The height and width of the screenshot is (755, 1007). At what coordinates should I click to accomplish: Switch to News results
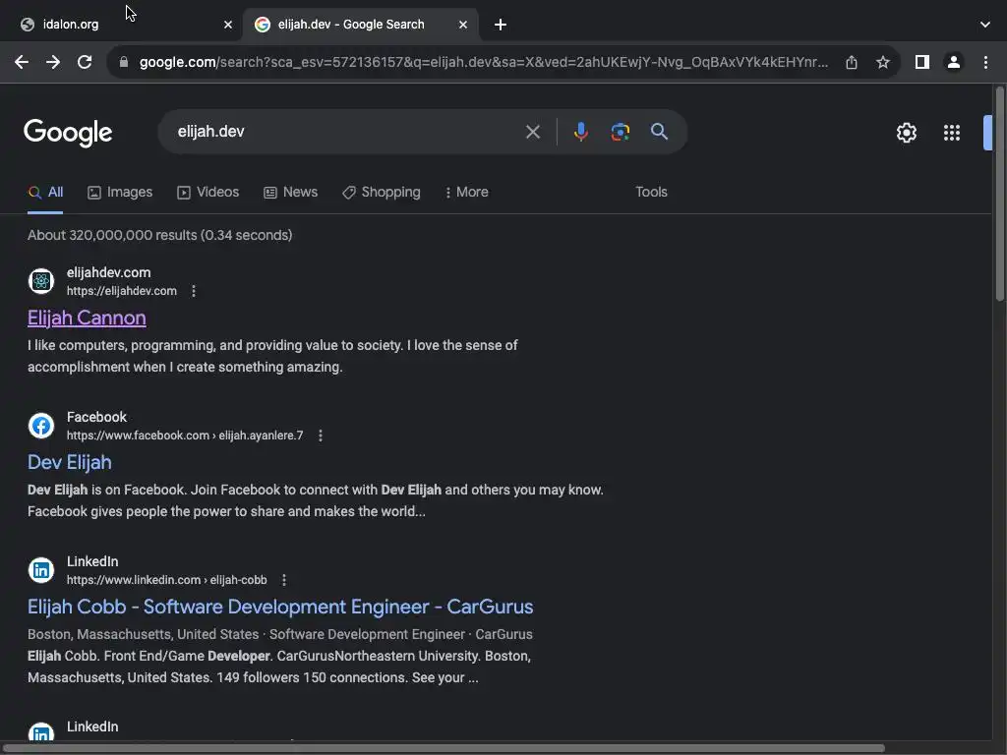(x=291, y=192)
